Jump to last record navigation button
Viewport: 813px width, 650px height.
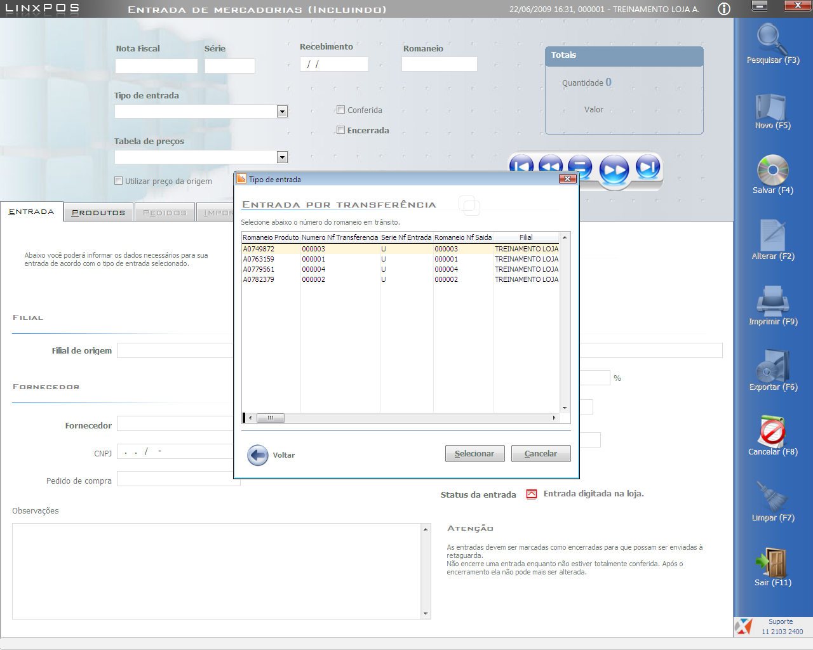pos(648,167)
